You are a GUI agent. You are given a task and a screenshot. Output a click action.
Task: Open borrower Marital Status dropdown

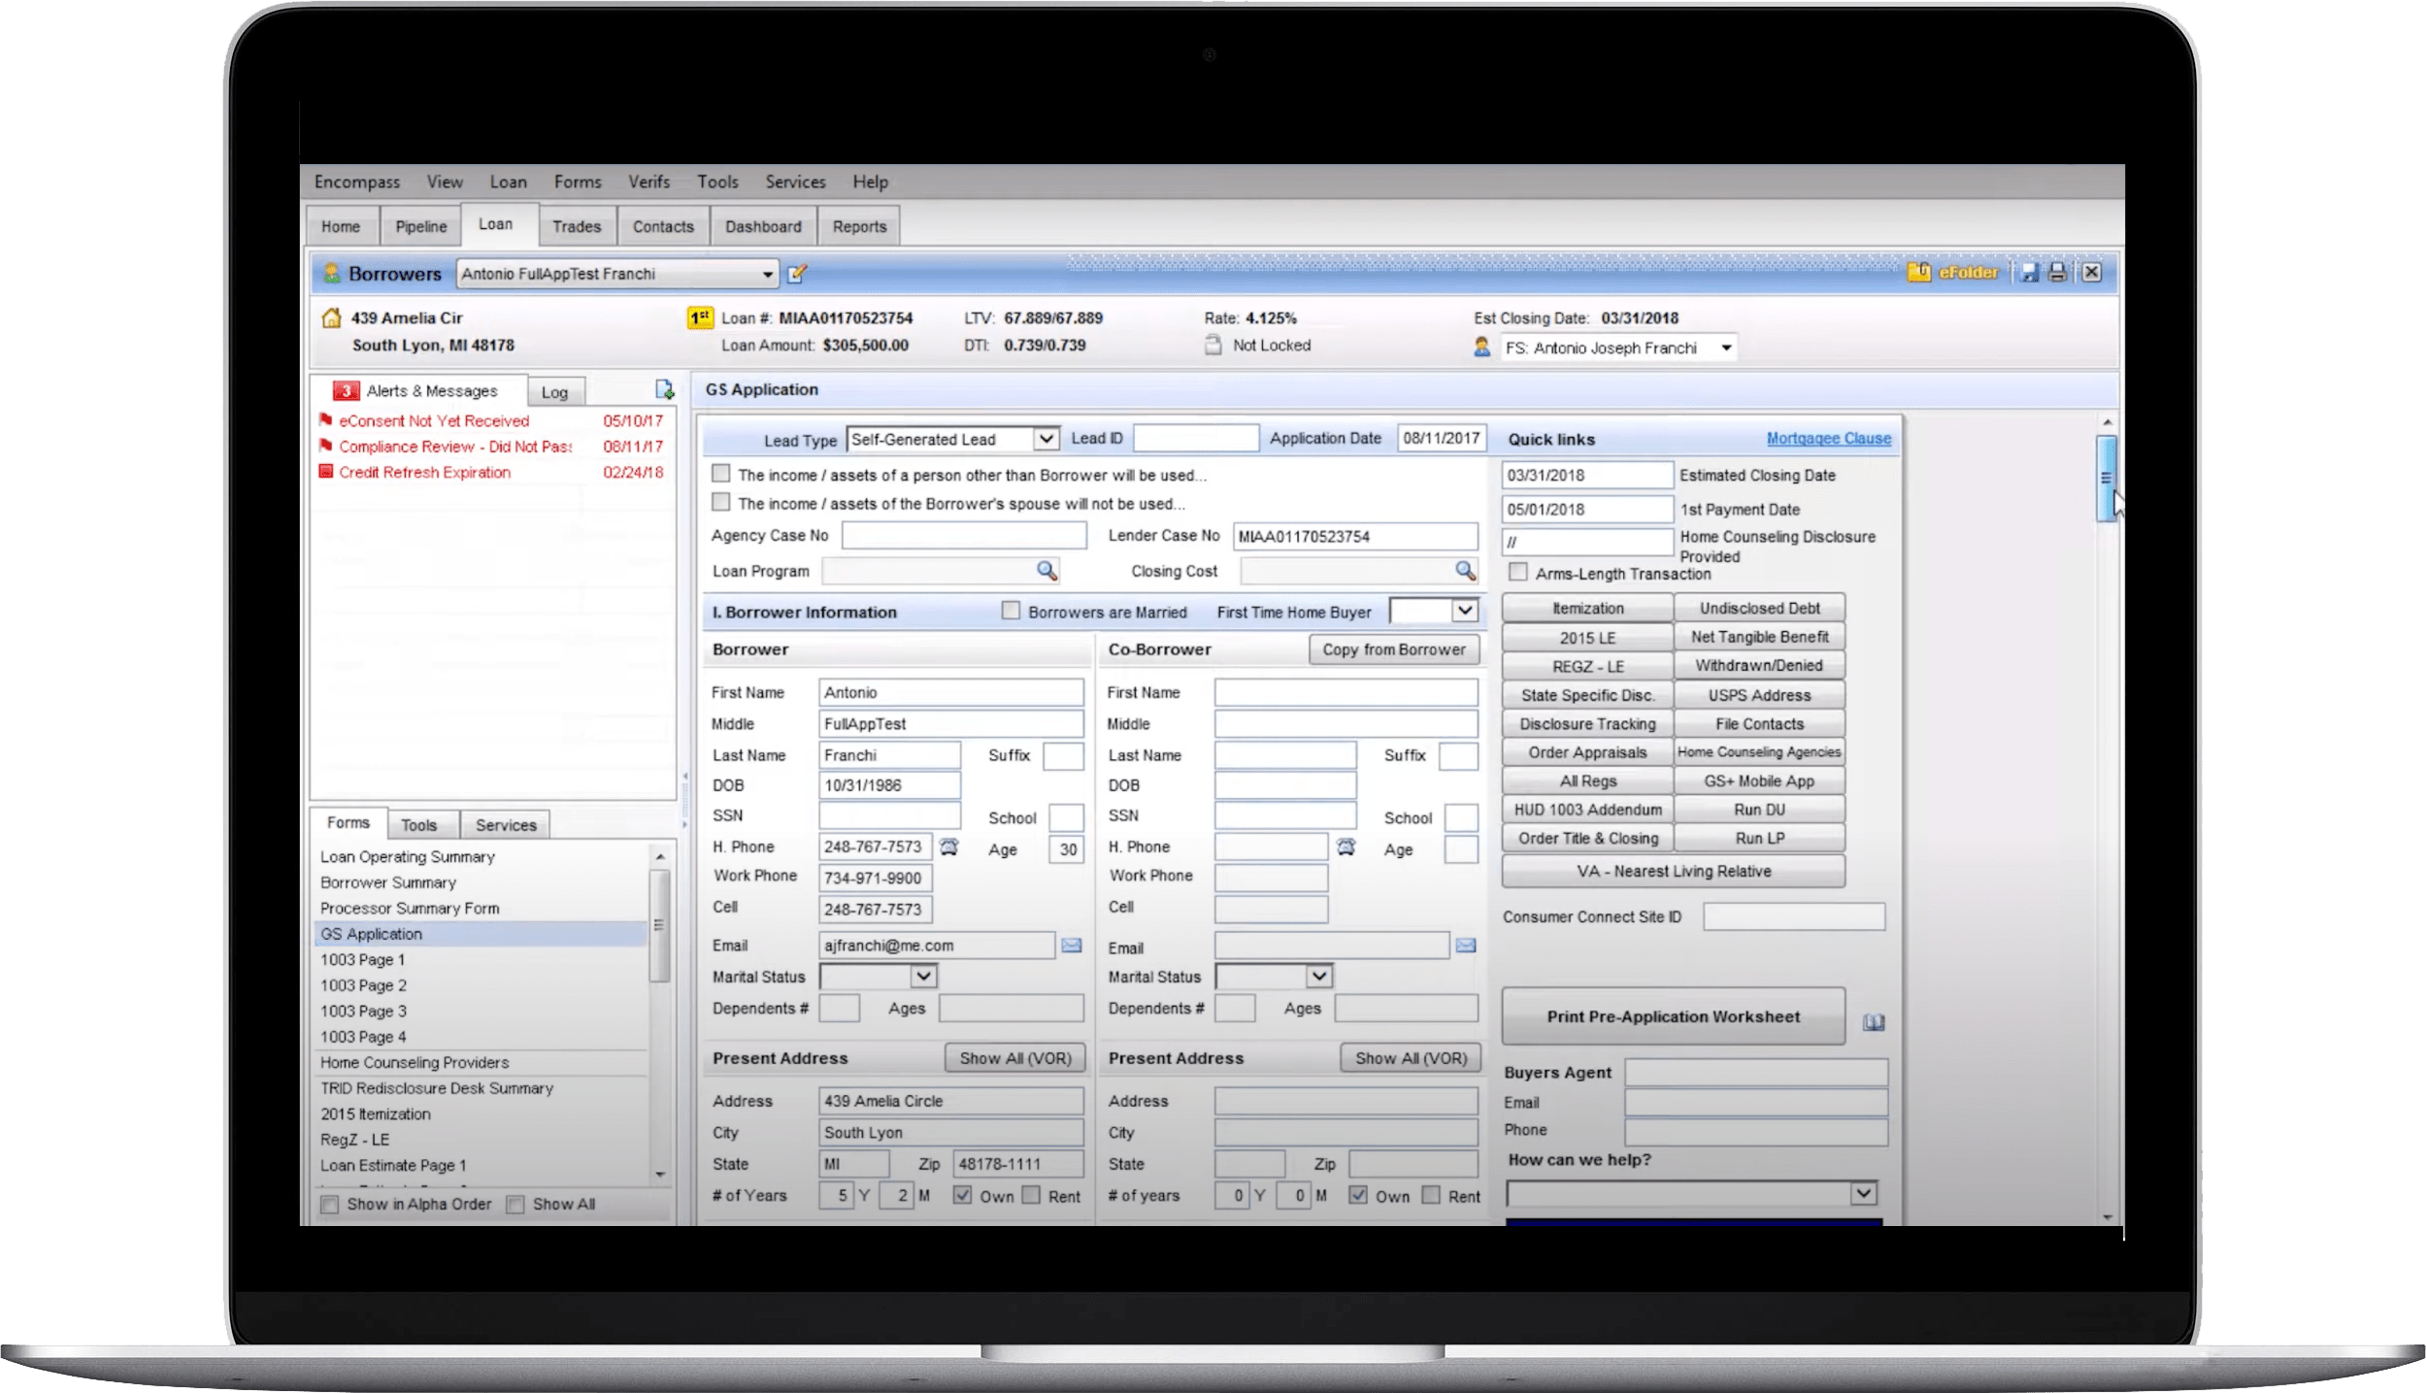923,977
